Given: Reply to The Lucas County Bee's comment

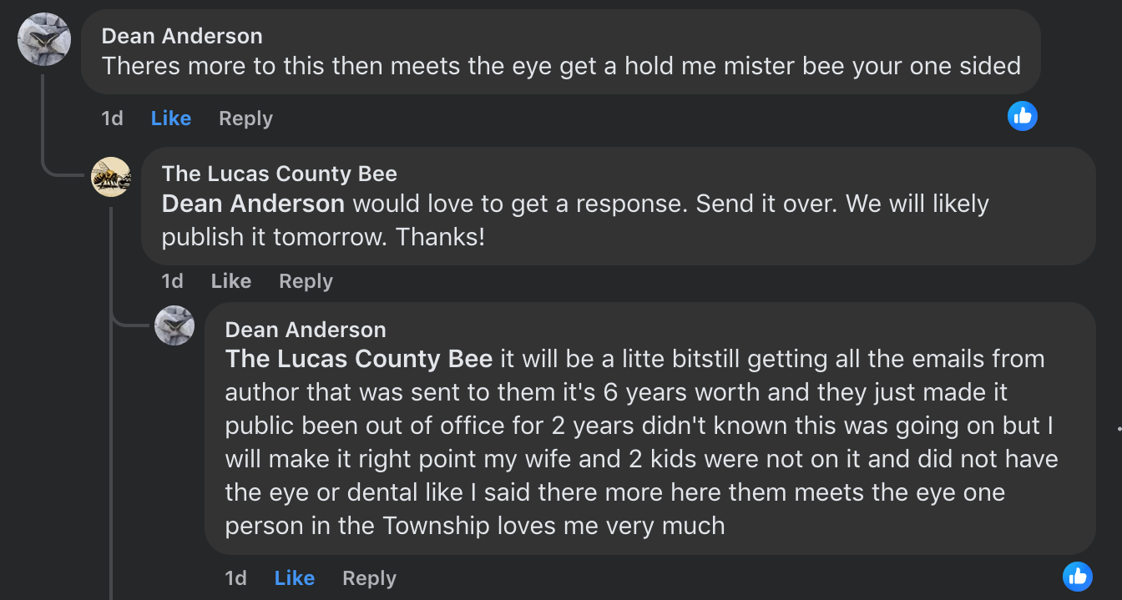Looking at the screenshot, I should (306, 281).
